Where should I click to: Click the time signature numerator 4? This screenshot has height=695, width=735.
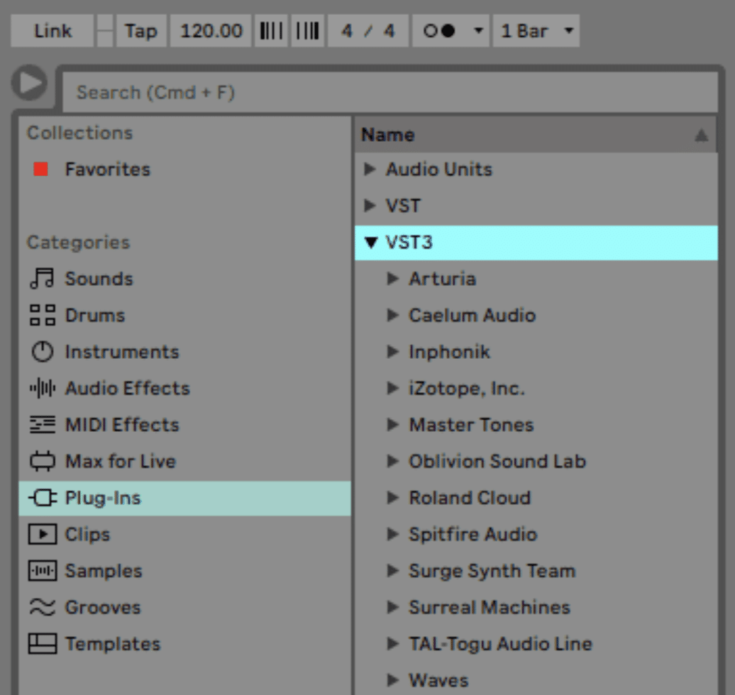[346, 31]
